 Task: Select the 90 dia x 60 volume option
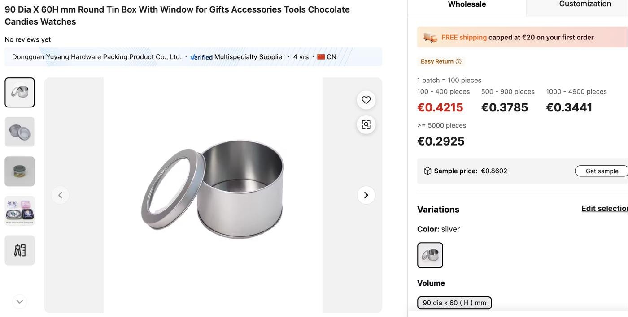point(454,303)
